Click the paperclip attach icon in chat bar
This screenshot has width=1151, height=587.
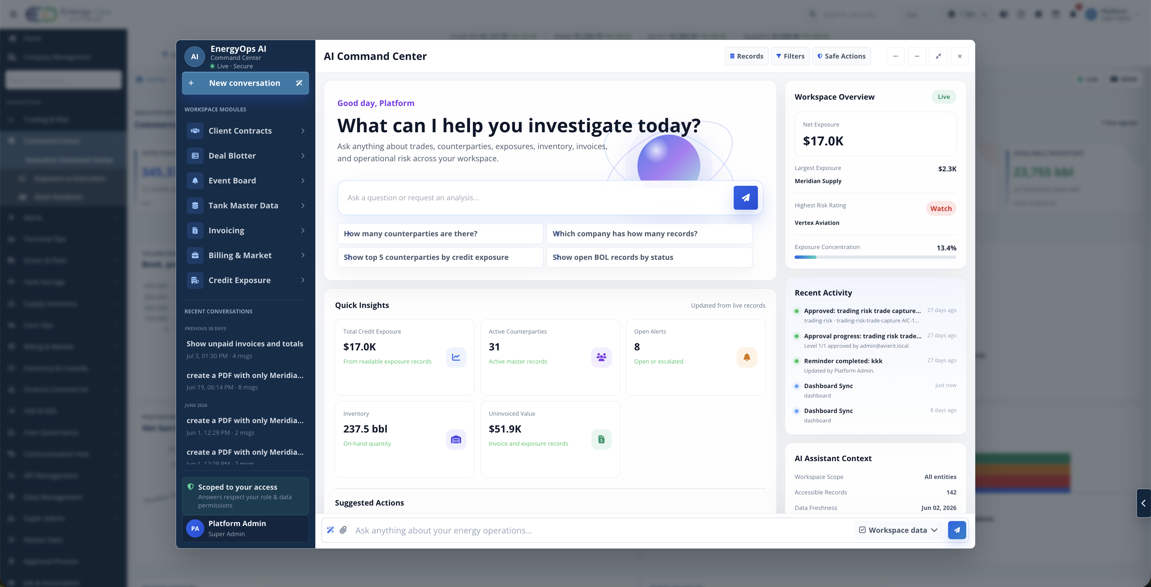[x=343, y=530]
